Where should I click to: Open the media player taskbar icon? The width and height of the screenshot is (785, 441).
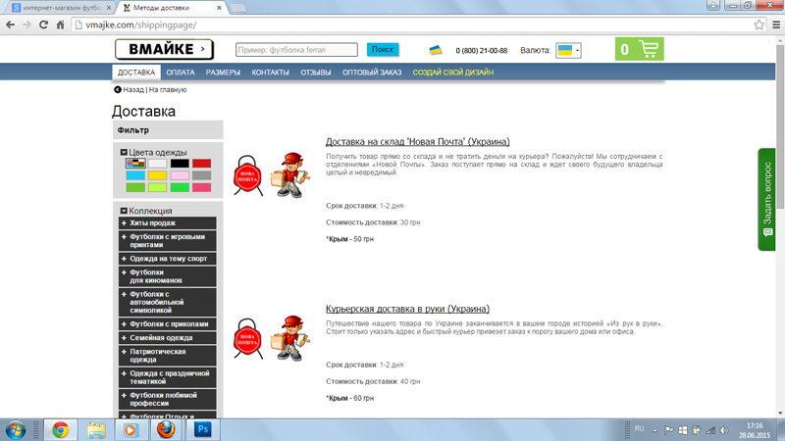coord(131,429)
